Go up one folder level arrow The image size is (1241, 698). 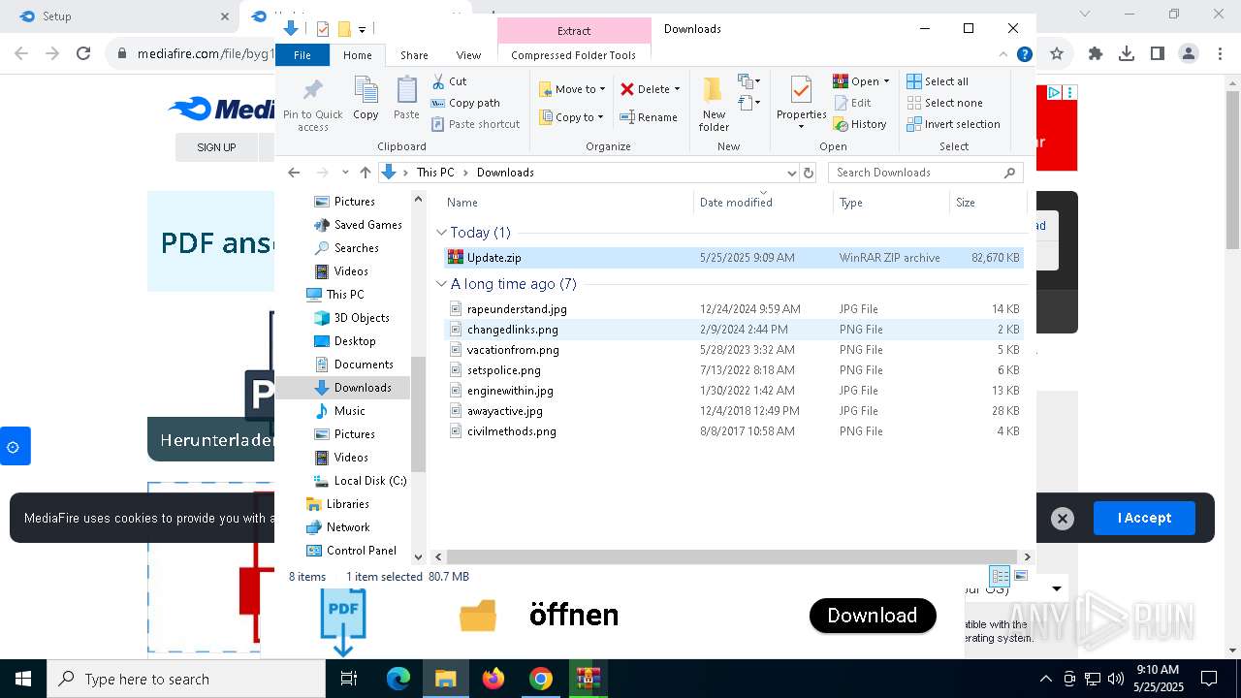(x=365, y=173)
